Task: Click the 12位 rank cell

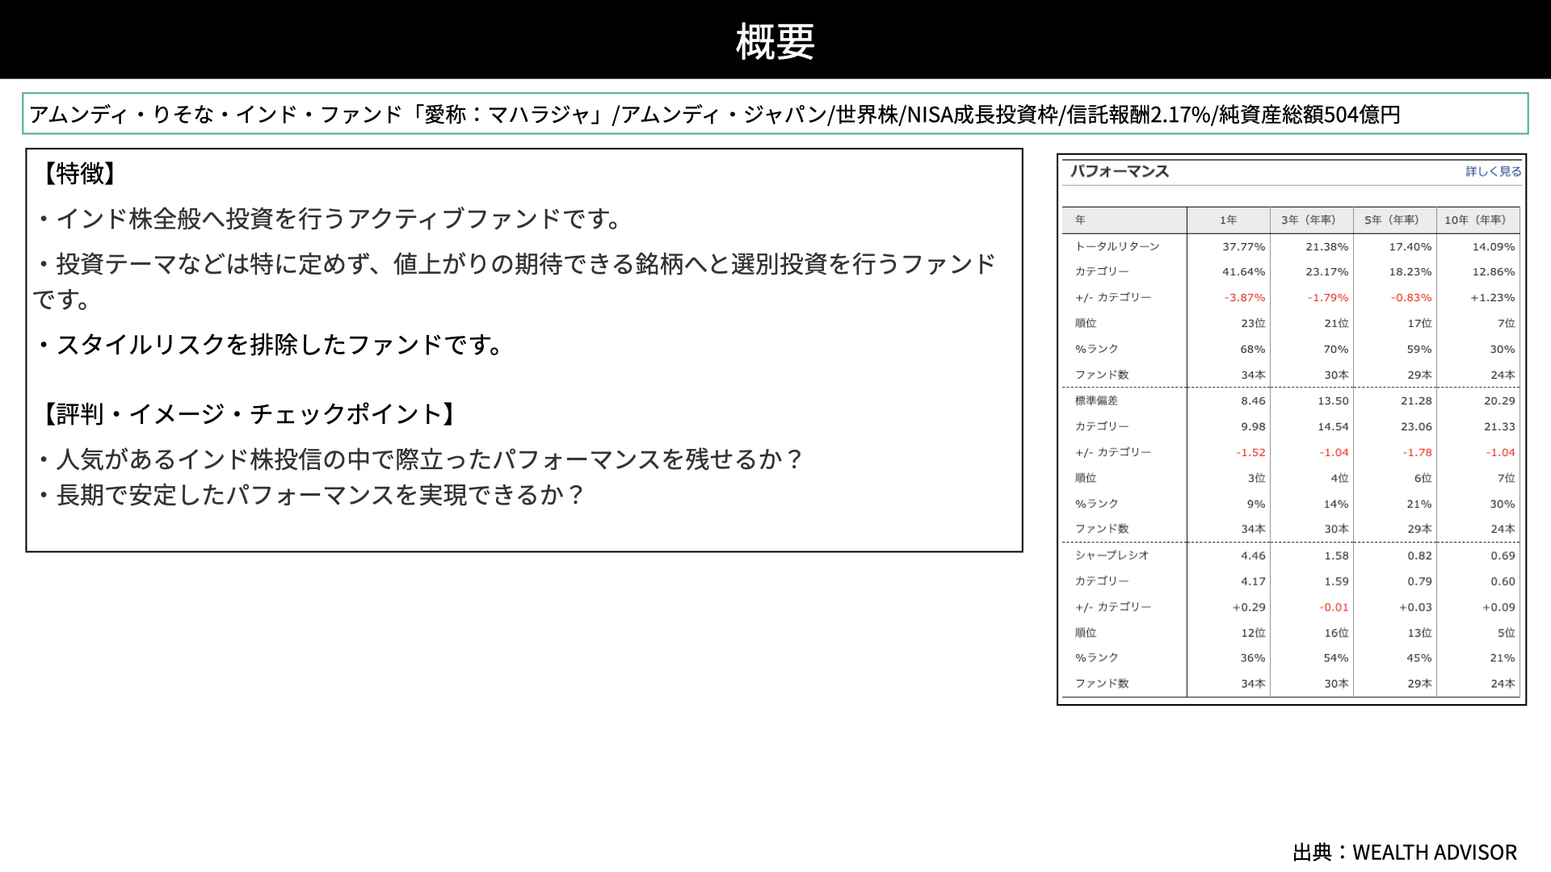Action: 1253,633
